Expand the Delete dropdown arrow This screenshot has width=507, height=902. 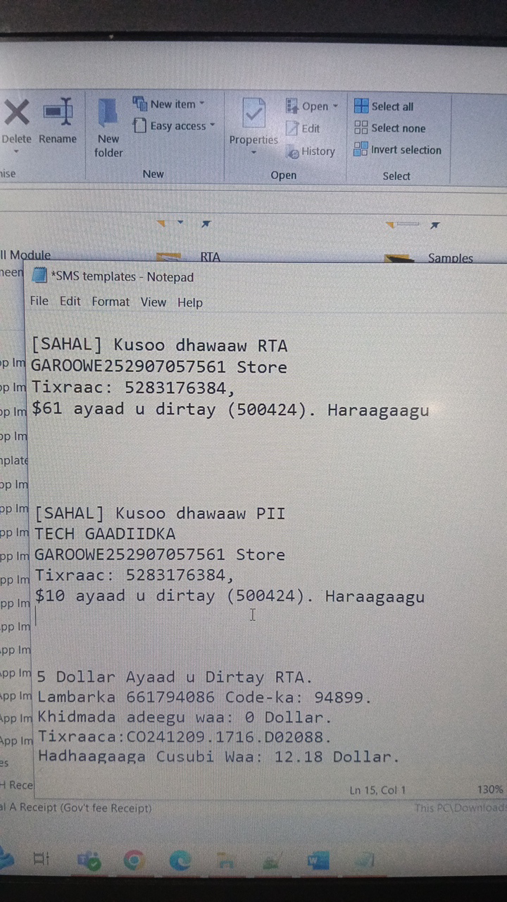(x=16, y=152)
